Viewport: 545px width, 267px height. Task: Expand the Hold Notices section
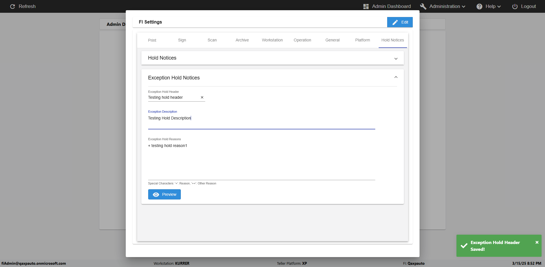[x=396, y=58]
